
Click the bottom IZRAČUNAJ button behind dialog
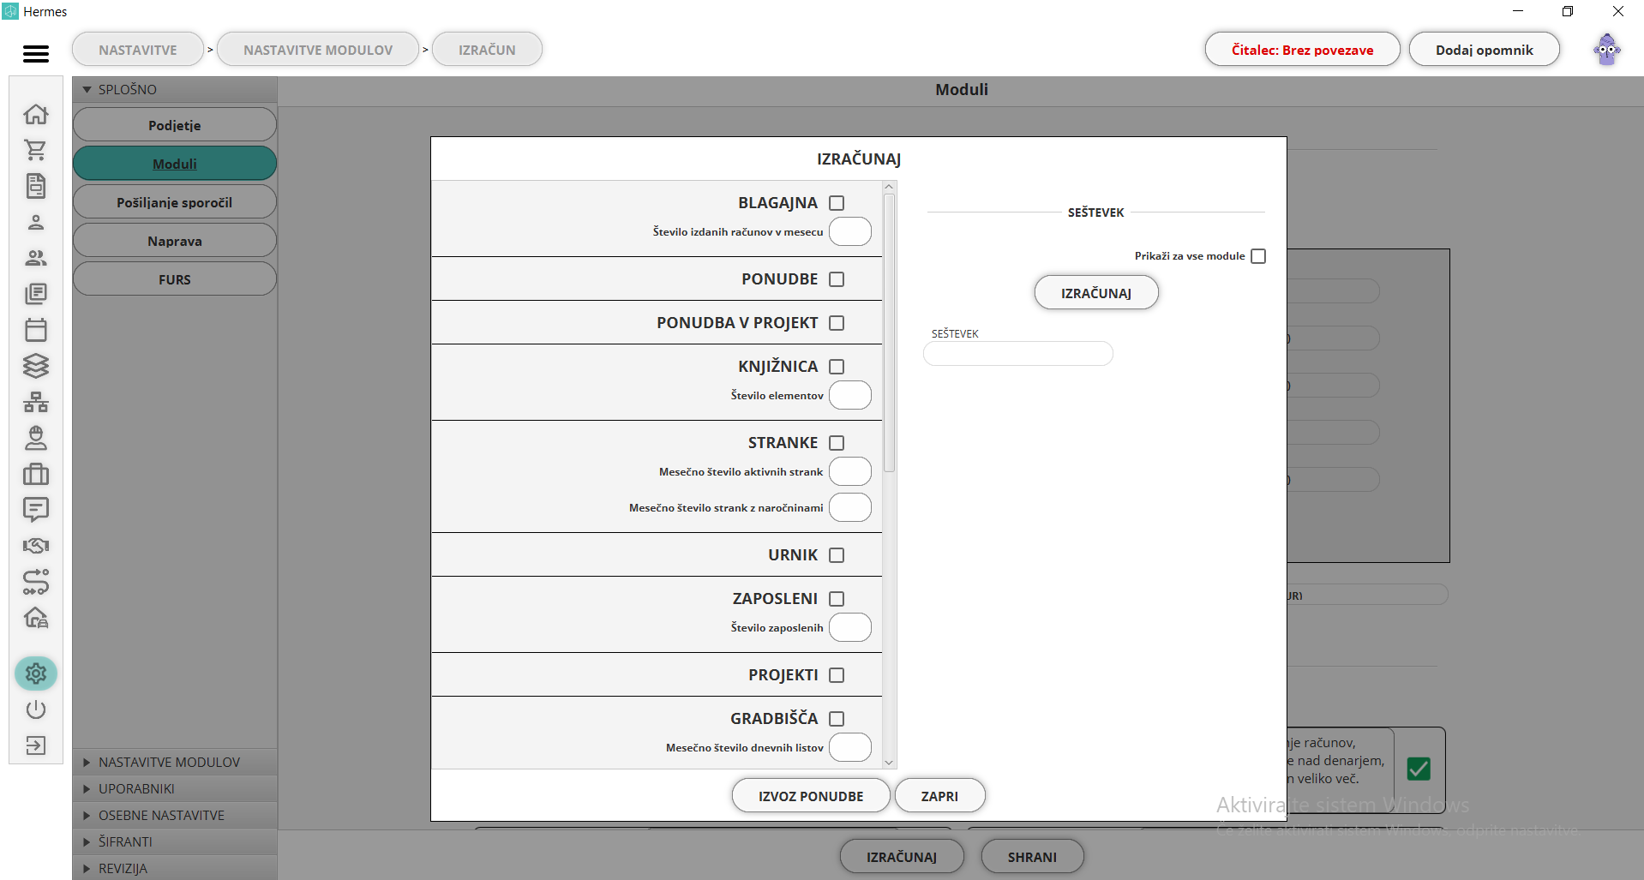pos(902,857)
